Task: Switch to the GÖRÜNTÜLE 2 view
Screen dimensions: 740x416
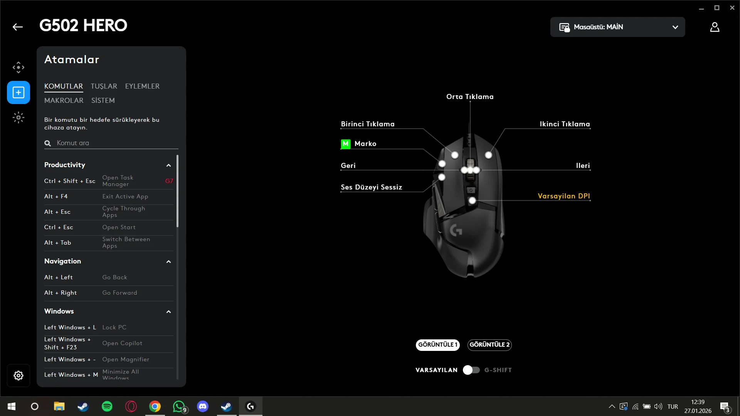Action: 489,345
